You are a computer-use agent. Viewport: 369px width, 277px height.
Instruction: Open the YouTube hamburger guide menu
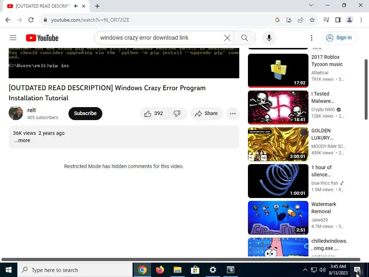pyautogui.click(x=13, y=38)
